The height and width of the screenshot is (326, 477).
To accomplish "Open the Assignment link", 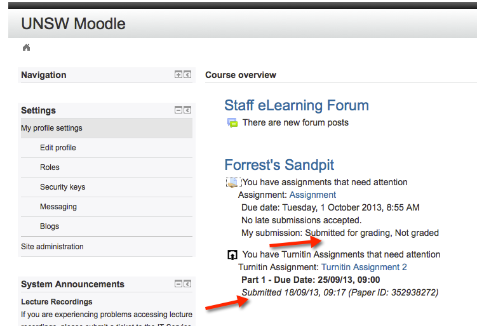I will click(312, 195).
